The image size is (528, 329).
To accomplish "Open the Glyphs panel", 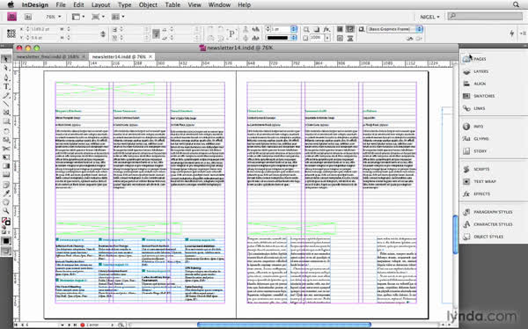I will 475,139.
